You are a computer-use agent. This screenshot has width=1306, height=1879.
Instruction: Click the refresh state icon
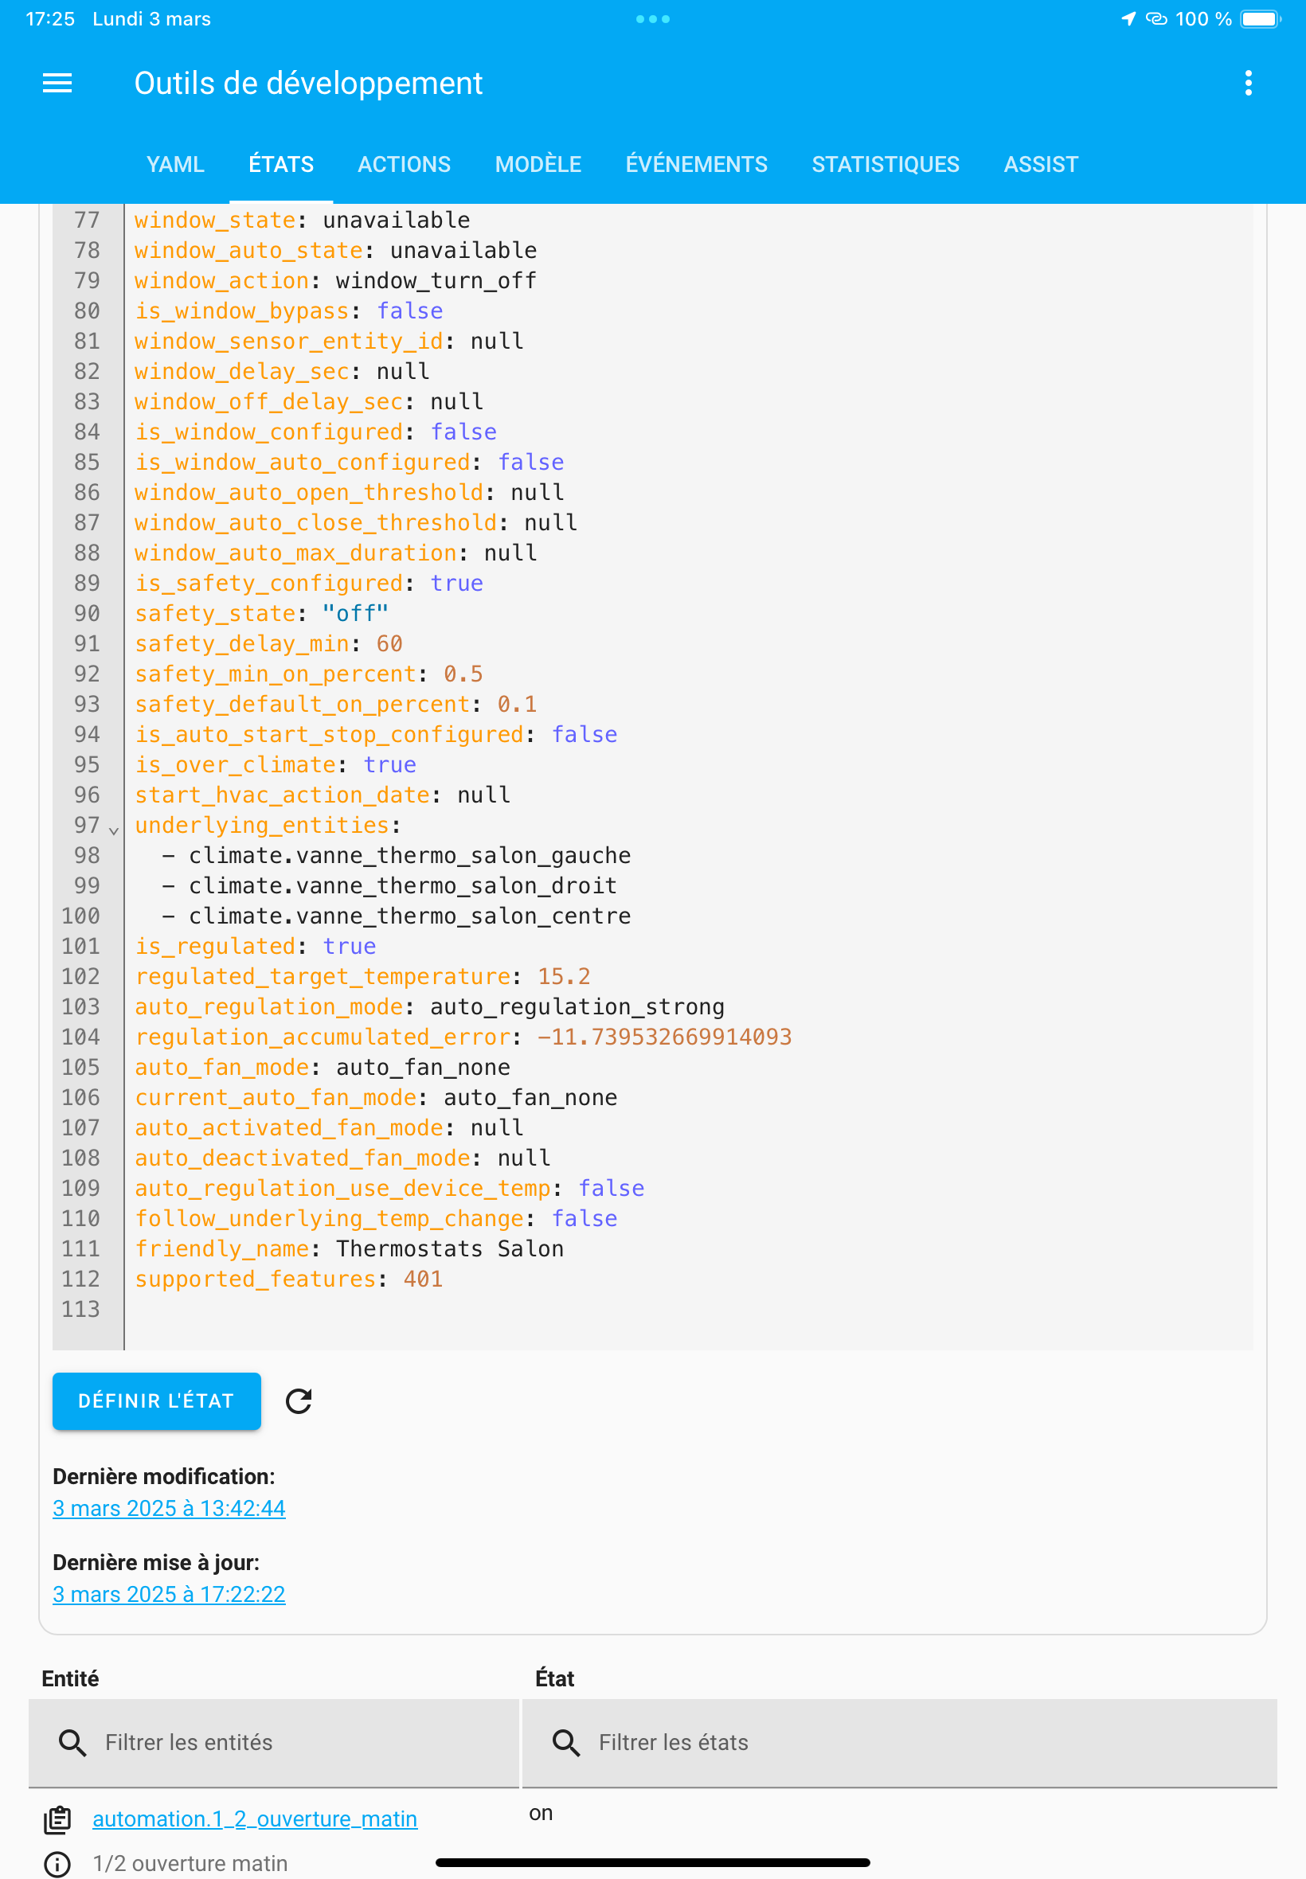299,1400
